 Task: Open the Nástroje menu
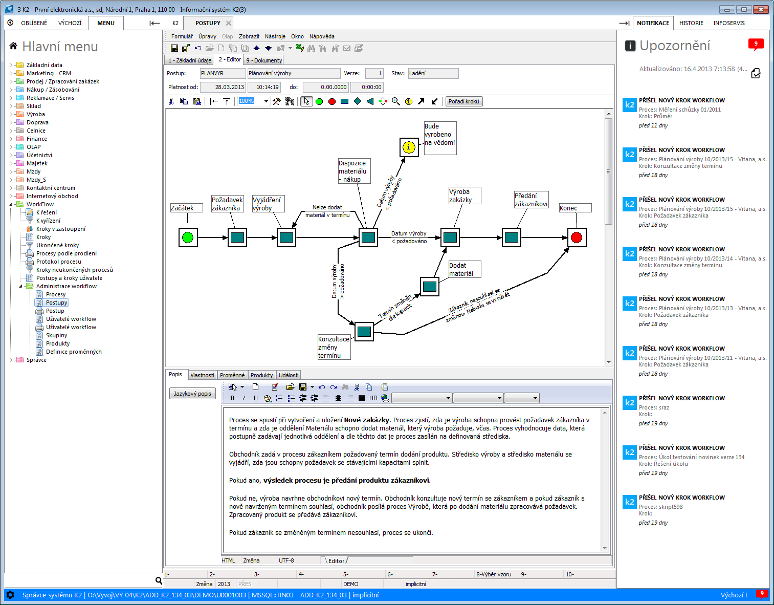click(275, 36)
